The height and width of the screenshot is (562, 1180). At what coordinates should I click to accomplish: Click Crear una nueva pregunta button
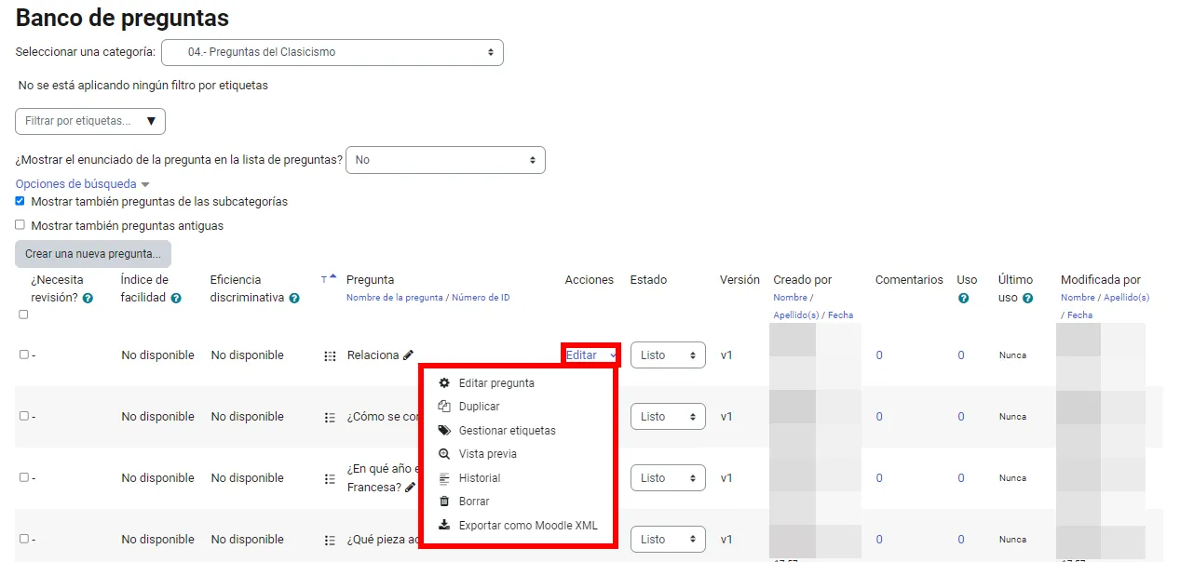click(x=92, y=254)
